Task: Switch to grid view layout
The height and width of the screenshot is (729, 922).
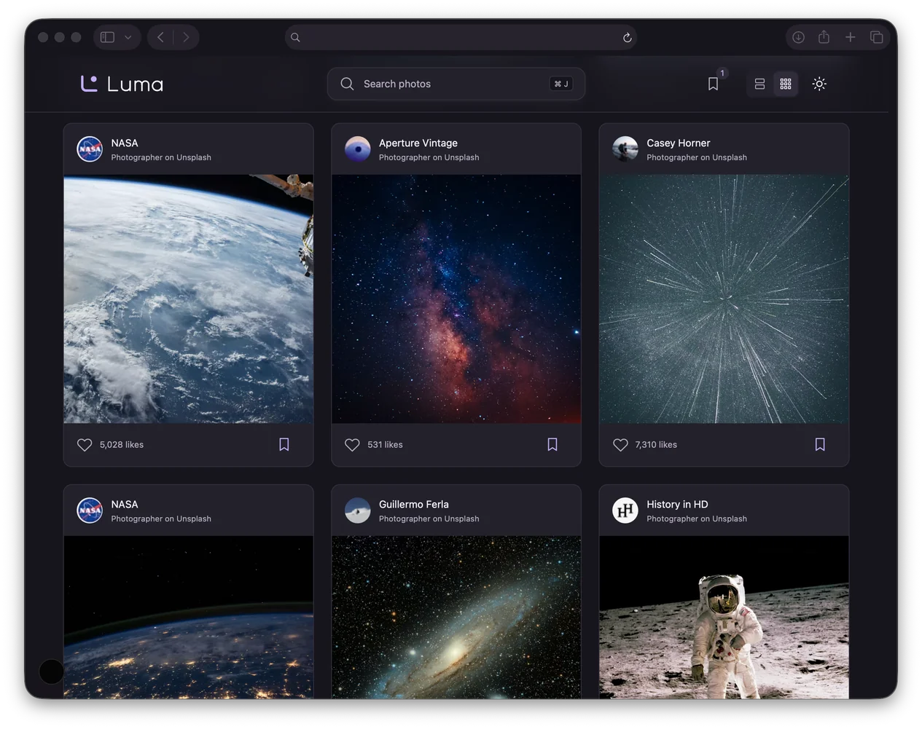Action: point(786,84)
